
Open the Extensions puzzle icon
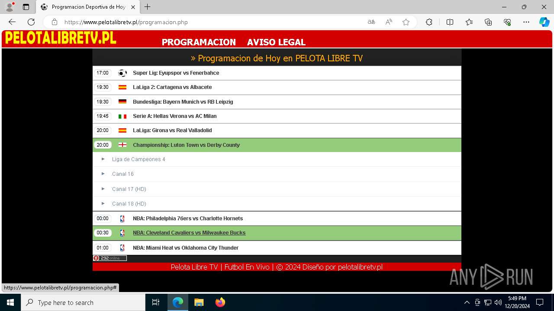tap(429, 22)
